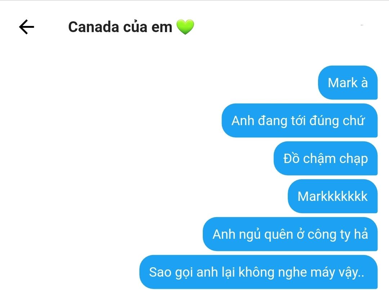
Task: Open chat info for Canada của em
Action: (131, 27)
